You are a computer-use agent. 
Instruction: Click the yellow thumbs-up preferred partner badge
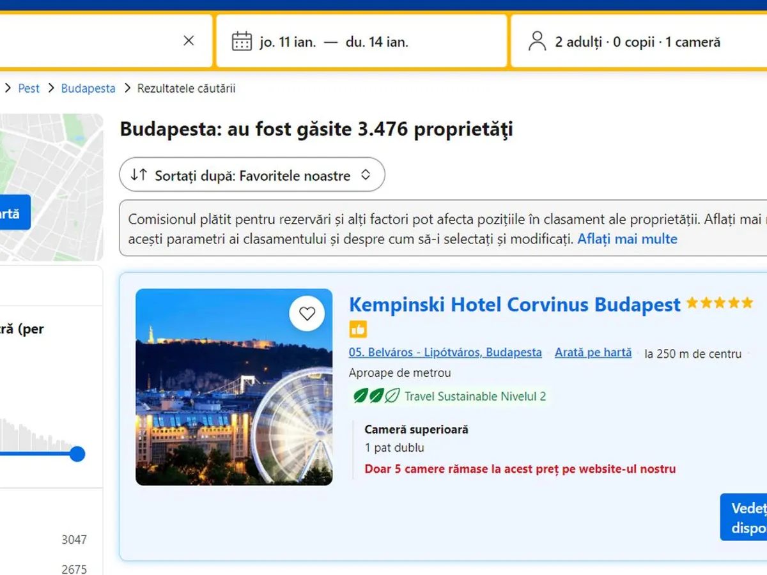coord(358,330)
